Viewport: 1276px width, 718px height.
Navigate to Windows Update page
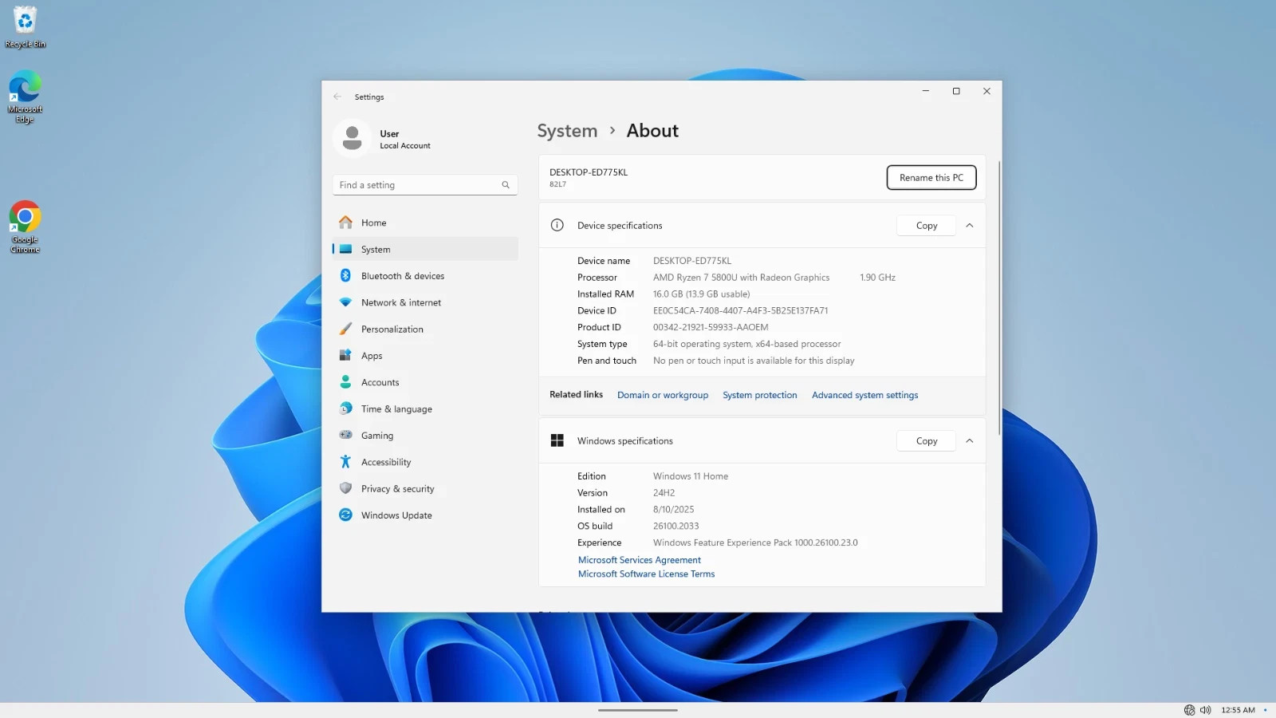click(425, 515)
